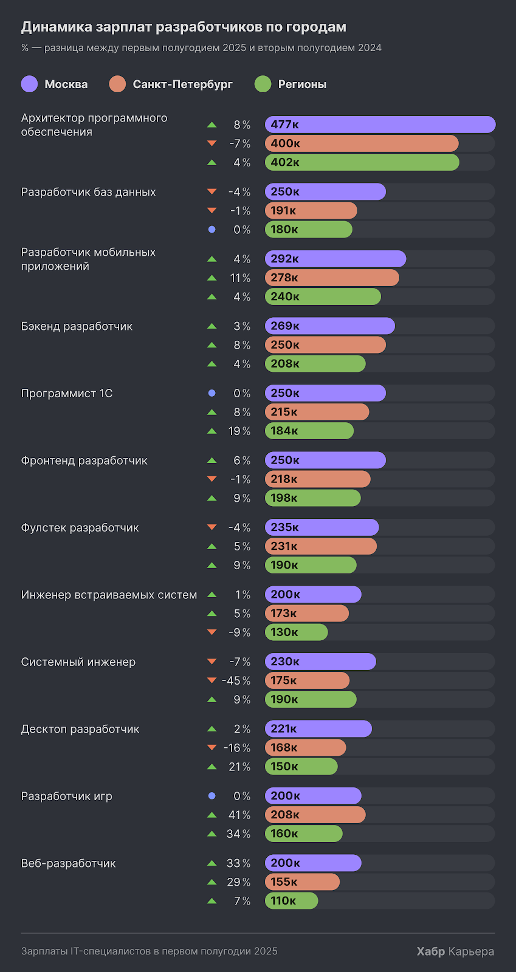Click the blue dot in Разработчик игр row
516x972 pixels.
pyautogui.click(x=212, y=796)
